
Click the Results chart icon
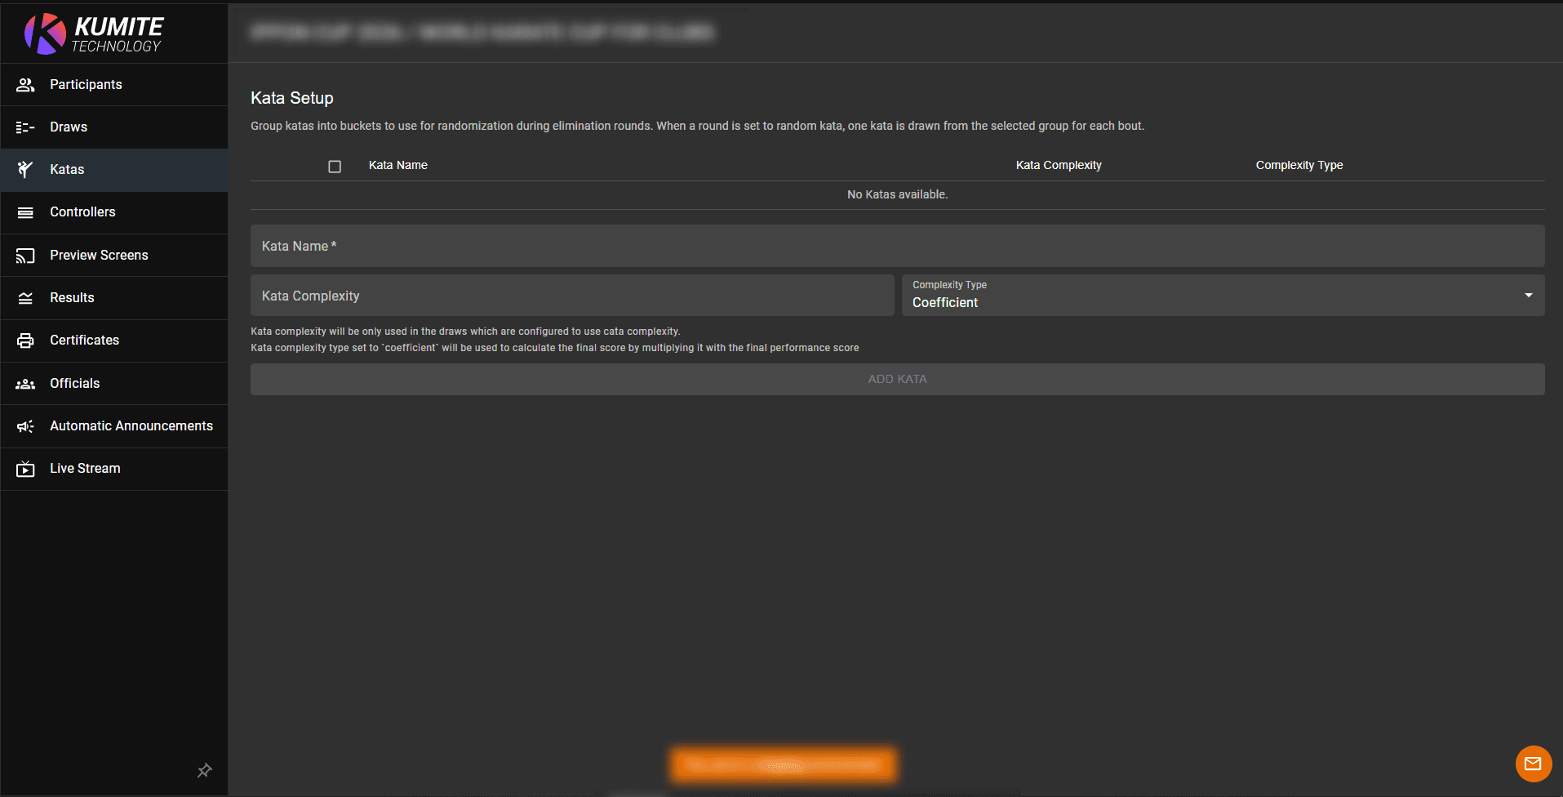[x=25, y=298]
